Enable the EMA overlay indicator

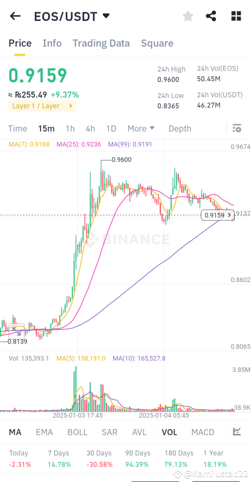[44, 432]
